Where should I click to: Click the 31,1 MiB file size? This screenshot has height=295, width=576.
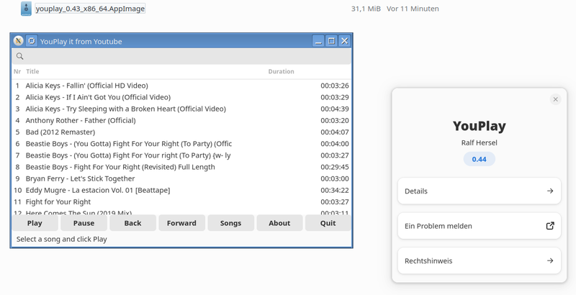tap(366, 9)
